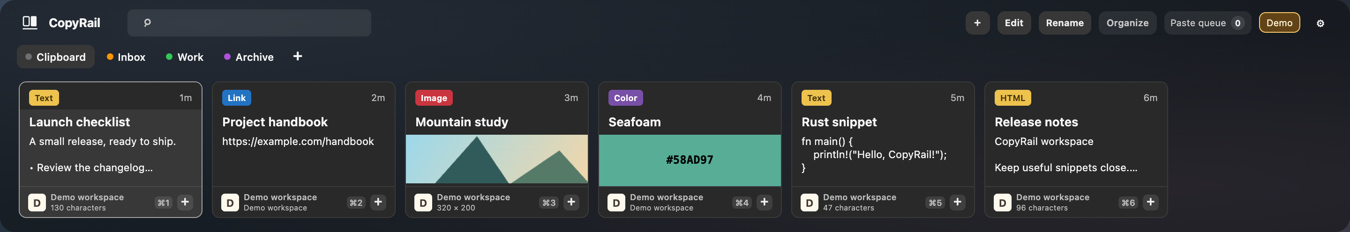Viewport: 1350px width, 232px height.
Task: Click the '130 characters' text
Action: [x=78, y=208]
